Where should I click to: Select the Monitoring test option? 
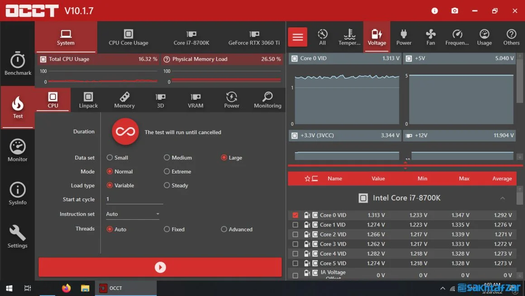pos(267,100)
